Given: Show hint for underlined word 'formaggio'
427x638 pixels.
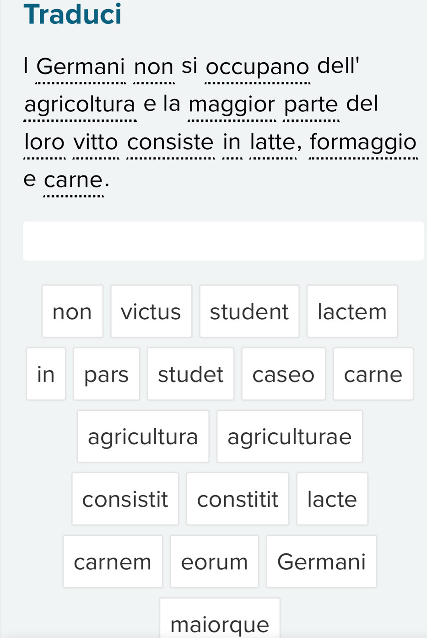Looking at the screenshot, I should pyautogui.click(x=363, y=142).
